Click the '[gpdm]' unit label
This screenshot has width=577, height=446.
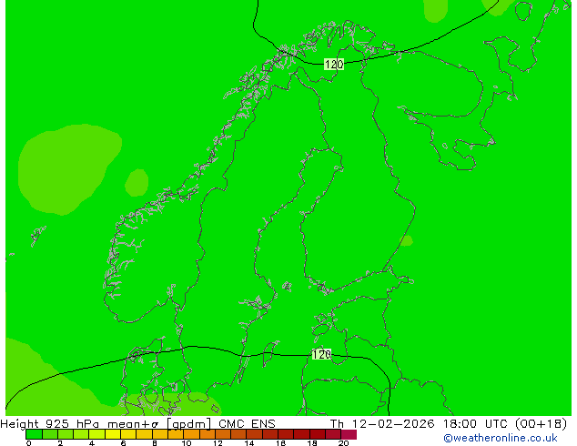tap(188, 424)
